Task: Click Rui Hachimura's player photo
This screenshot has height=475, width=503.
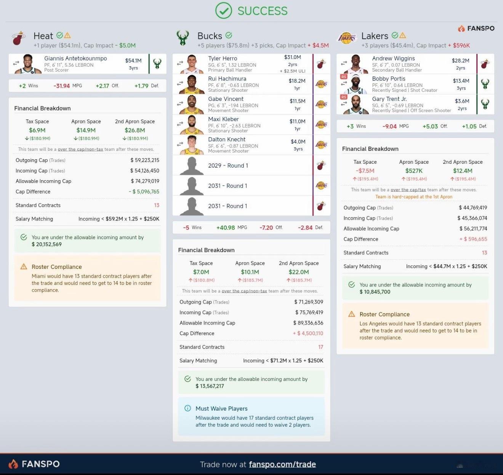Action: [x=192, y=84]
